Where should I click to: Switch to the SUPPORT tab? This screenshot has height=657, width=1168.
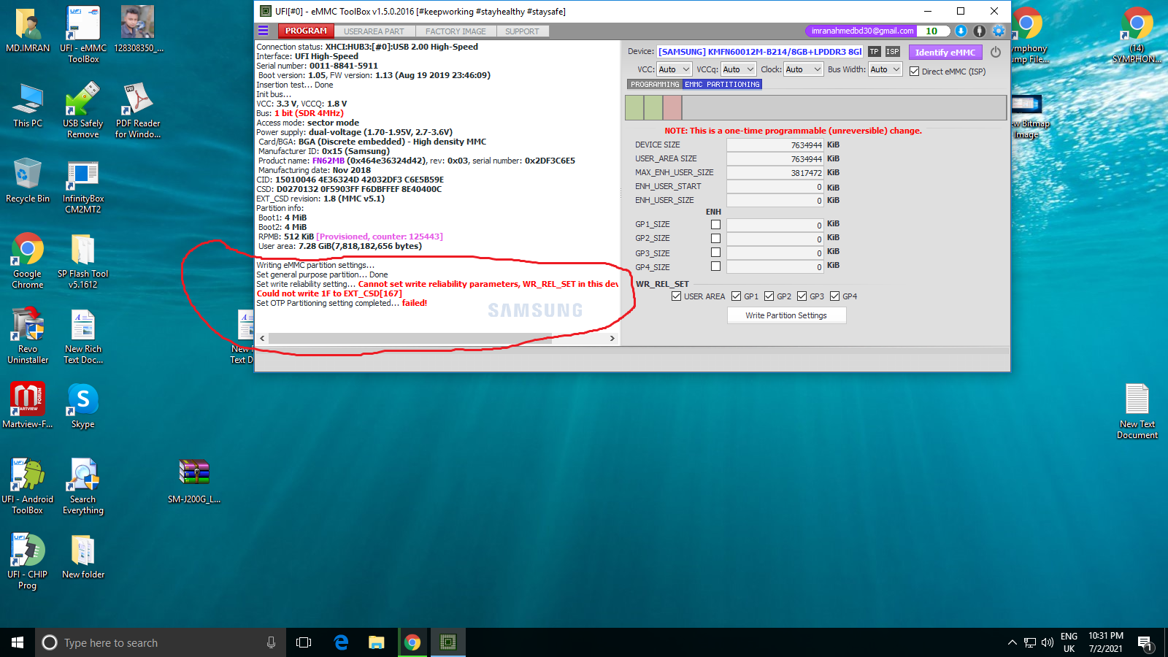point(522,31)
